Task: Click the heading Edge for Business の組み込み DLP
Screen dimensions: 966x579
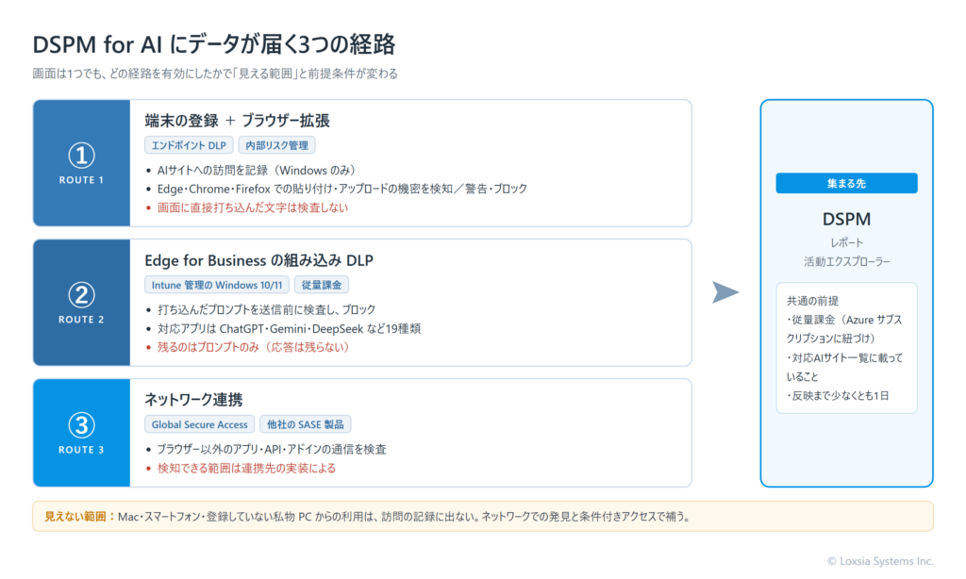Action: tap(258, 260)
